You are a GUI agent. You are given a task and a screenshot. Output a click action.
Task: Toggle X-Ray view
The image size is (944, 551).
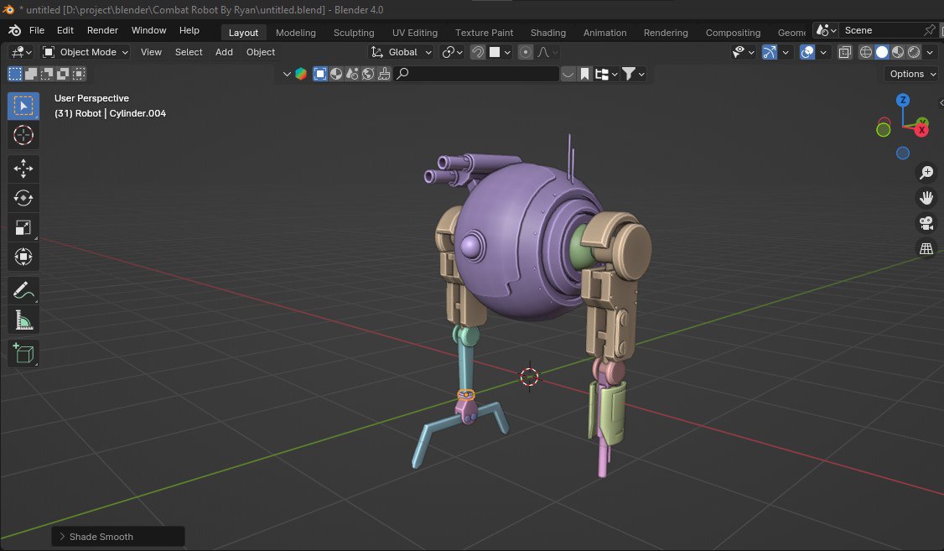[845, 52]
